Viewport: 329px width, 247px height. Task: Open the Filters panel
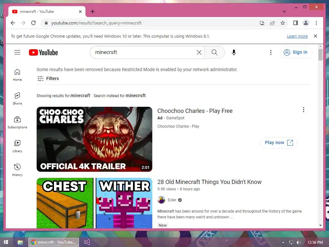tap(48, 78)
